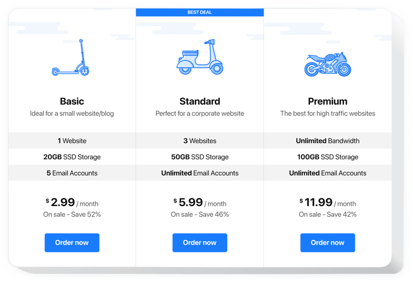Click the kick scooter icon above Basic
The height and width of the screenshot is (283, 413).
pos(71,58)
